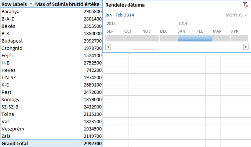Click the timeline left scroll arrow

(x=108, y=47)
